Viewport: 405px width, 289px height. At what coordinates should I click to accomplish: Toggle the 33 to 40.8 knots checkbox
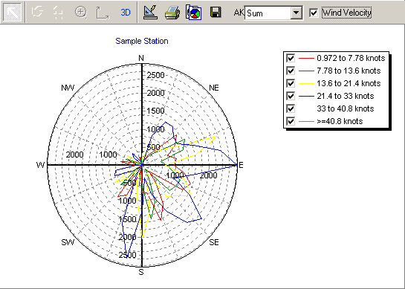tap(291, 108)
